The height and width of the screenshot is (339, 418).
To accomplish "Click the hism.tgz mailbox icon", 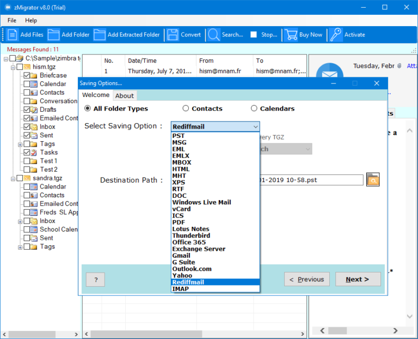I will [x=27, y=66].
